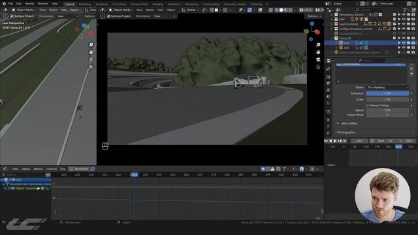This screenshot has width=418, height=235.
Task: Click the Normalize refresh icon
Action: [93, 169]
